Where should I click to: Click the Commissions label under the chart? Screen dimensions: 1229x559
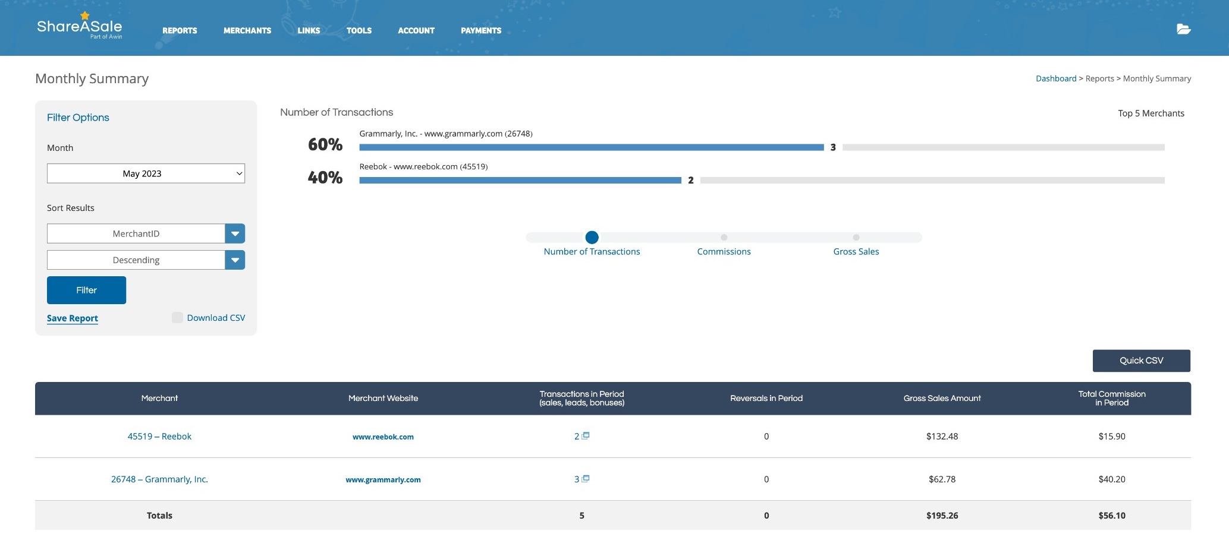pyautogui.click(x=724, y=252)
